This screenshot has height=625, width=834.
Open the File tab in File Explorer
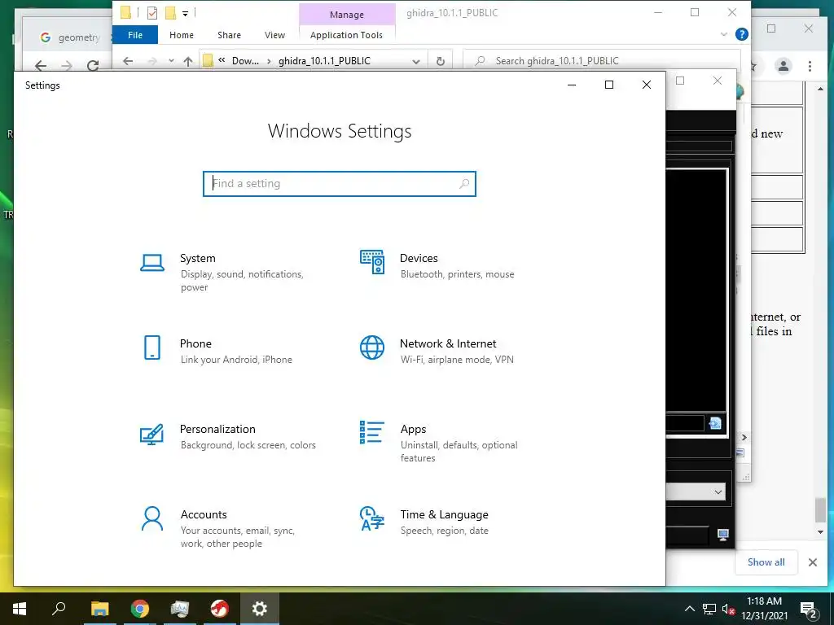(x=135, y=35)
